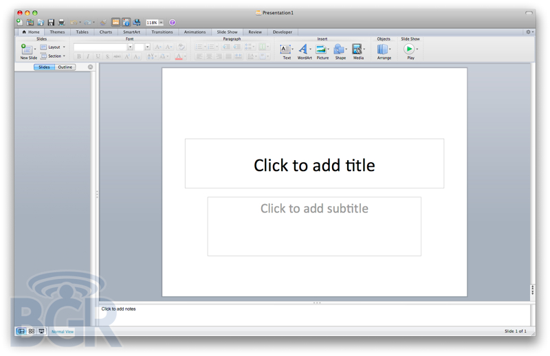Image resolution: width=550 pixels, height=356 pixels.
Task: Open the Slide Show tab
Action: point(227,32)
